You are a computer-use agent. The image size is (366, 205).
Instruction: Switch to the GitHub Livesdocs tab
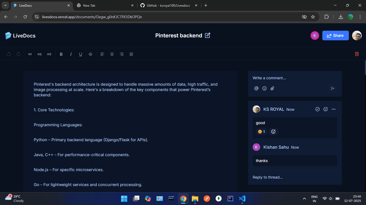(169, 5)
